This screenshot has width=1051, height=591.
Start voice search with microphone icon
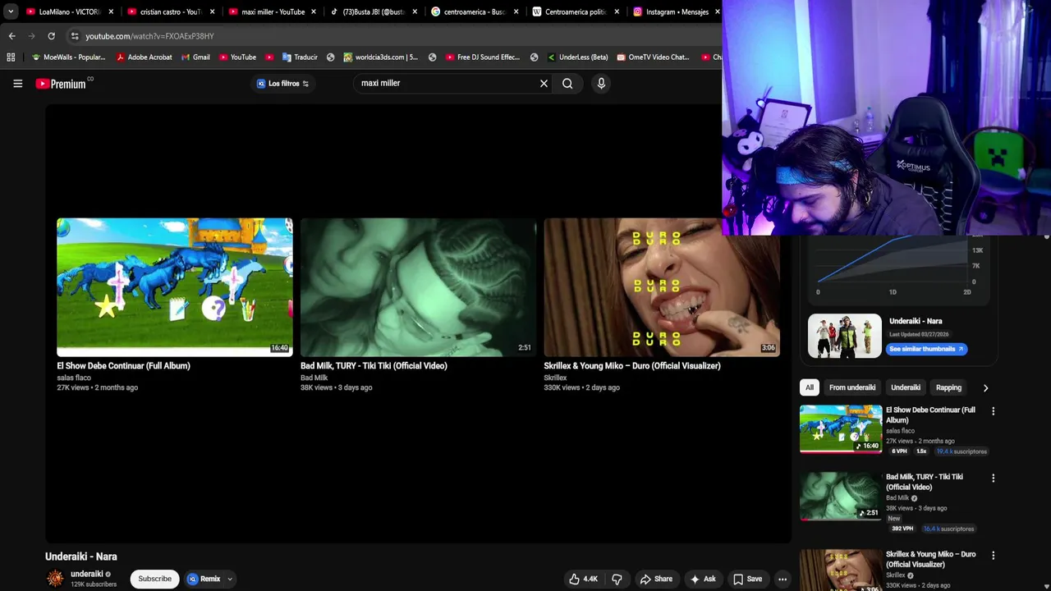point(601,83)
